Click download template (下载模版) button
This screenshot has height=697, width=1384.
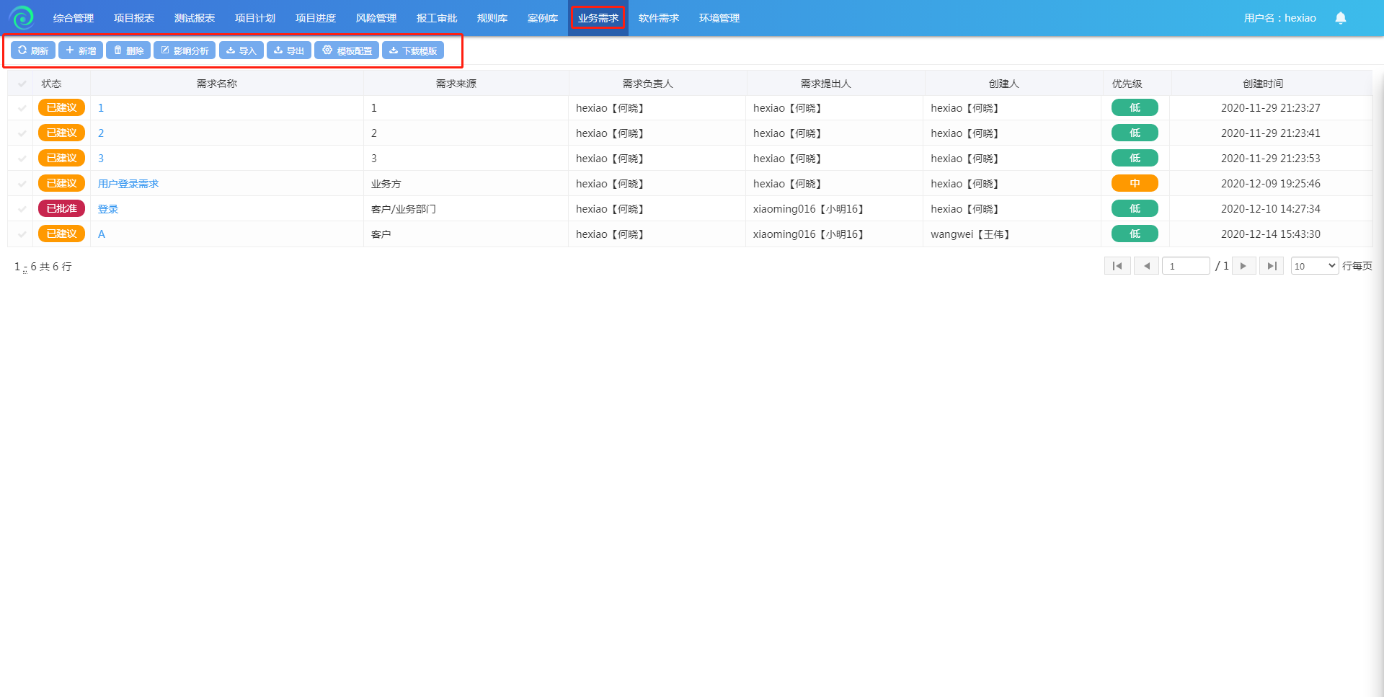pyautogui.click(x=413, y=50)
